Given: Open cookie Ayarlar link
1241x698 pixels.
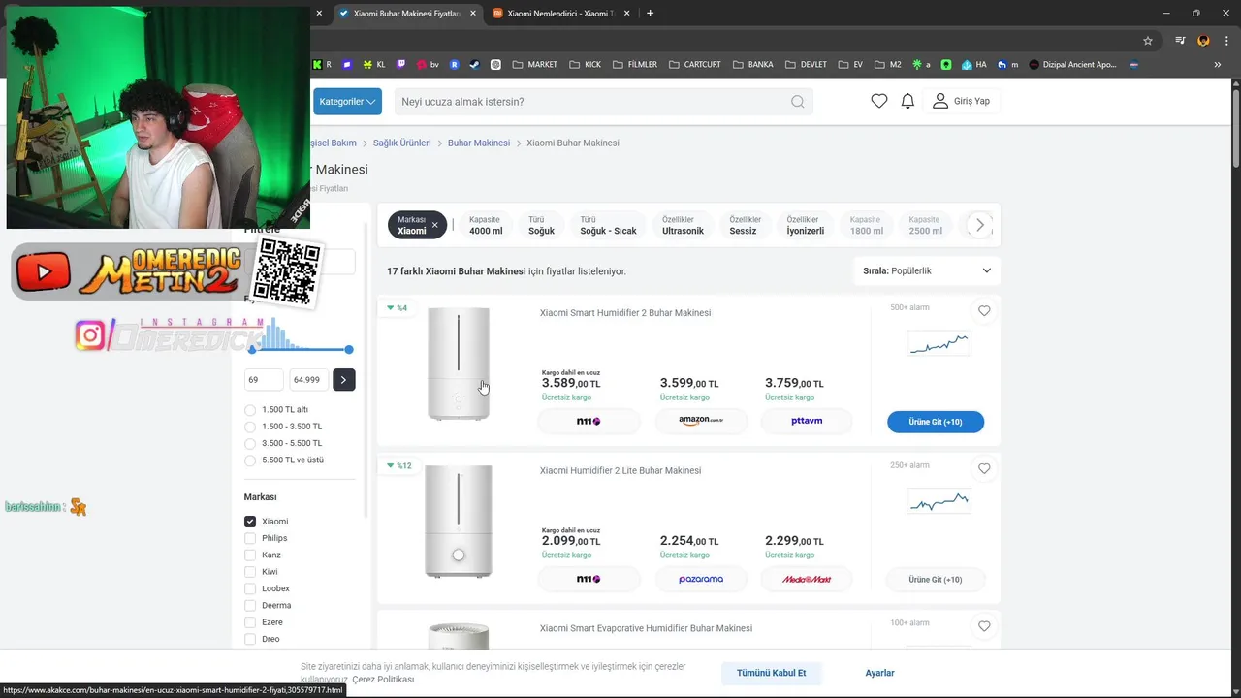Looking at the screenshot, I should (x=879, y=673).
